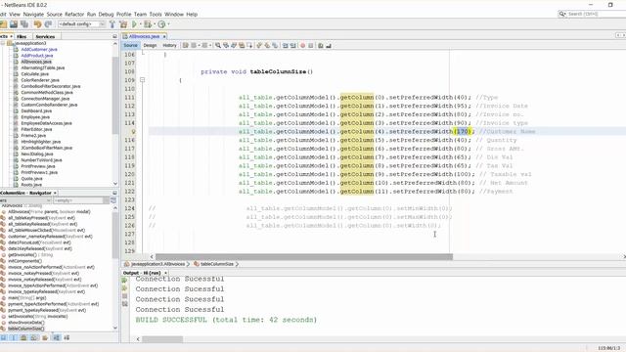Switch to the Files tab

click(x=22, y=36)
